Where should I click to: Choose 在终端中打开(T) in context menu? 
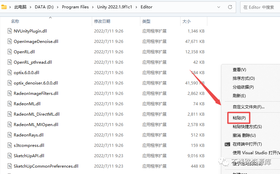click(247, 144)
